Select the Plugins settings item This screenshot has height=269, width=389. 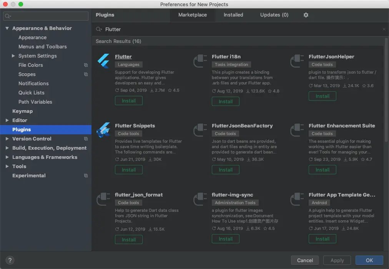pyautogui.click(x=46, y=130)
